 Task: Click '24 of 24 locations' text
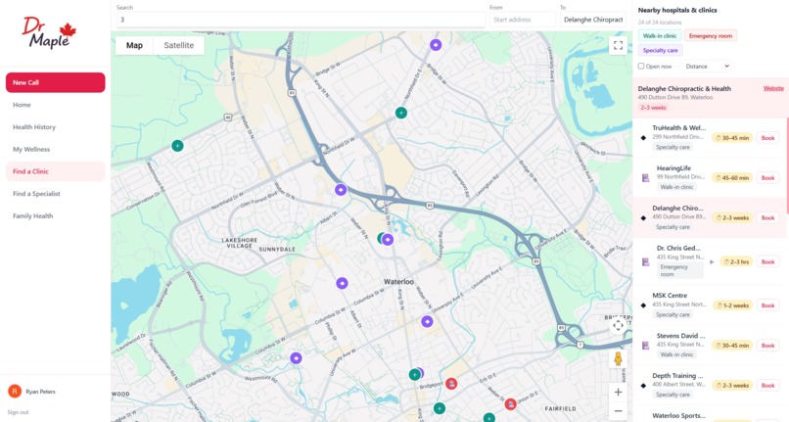[660, 23]
